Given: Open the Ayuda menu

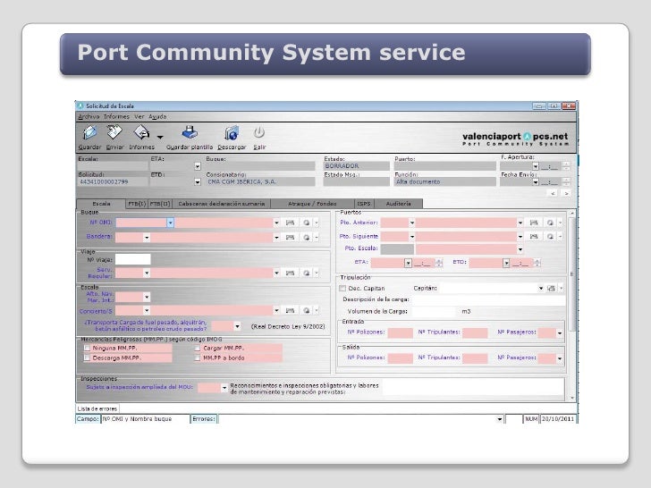Looking at the screenshot, I should pos(157,116).
